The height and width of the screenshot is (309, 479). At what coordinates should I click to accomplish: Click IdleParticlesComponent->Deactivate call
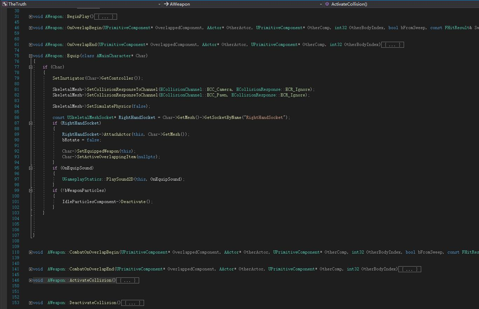coord(107,202)
